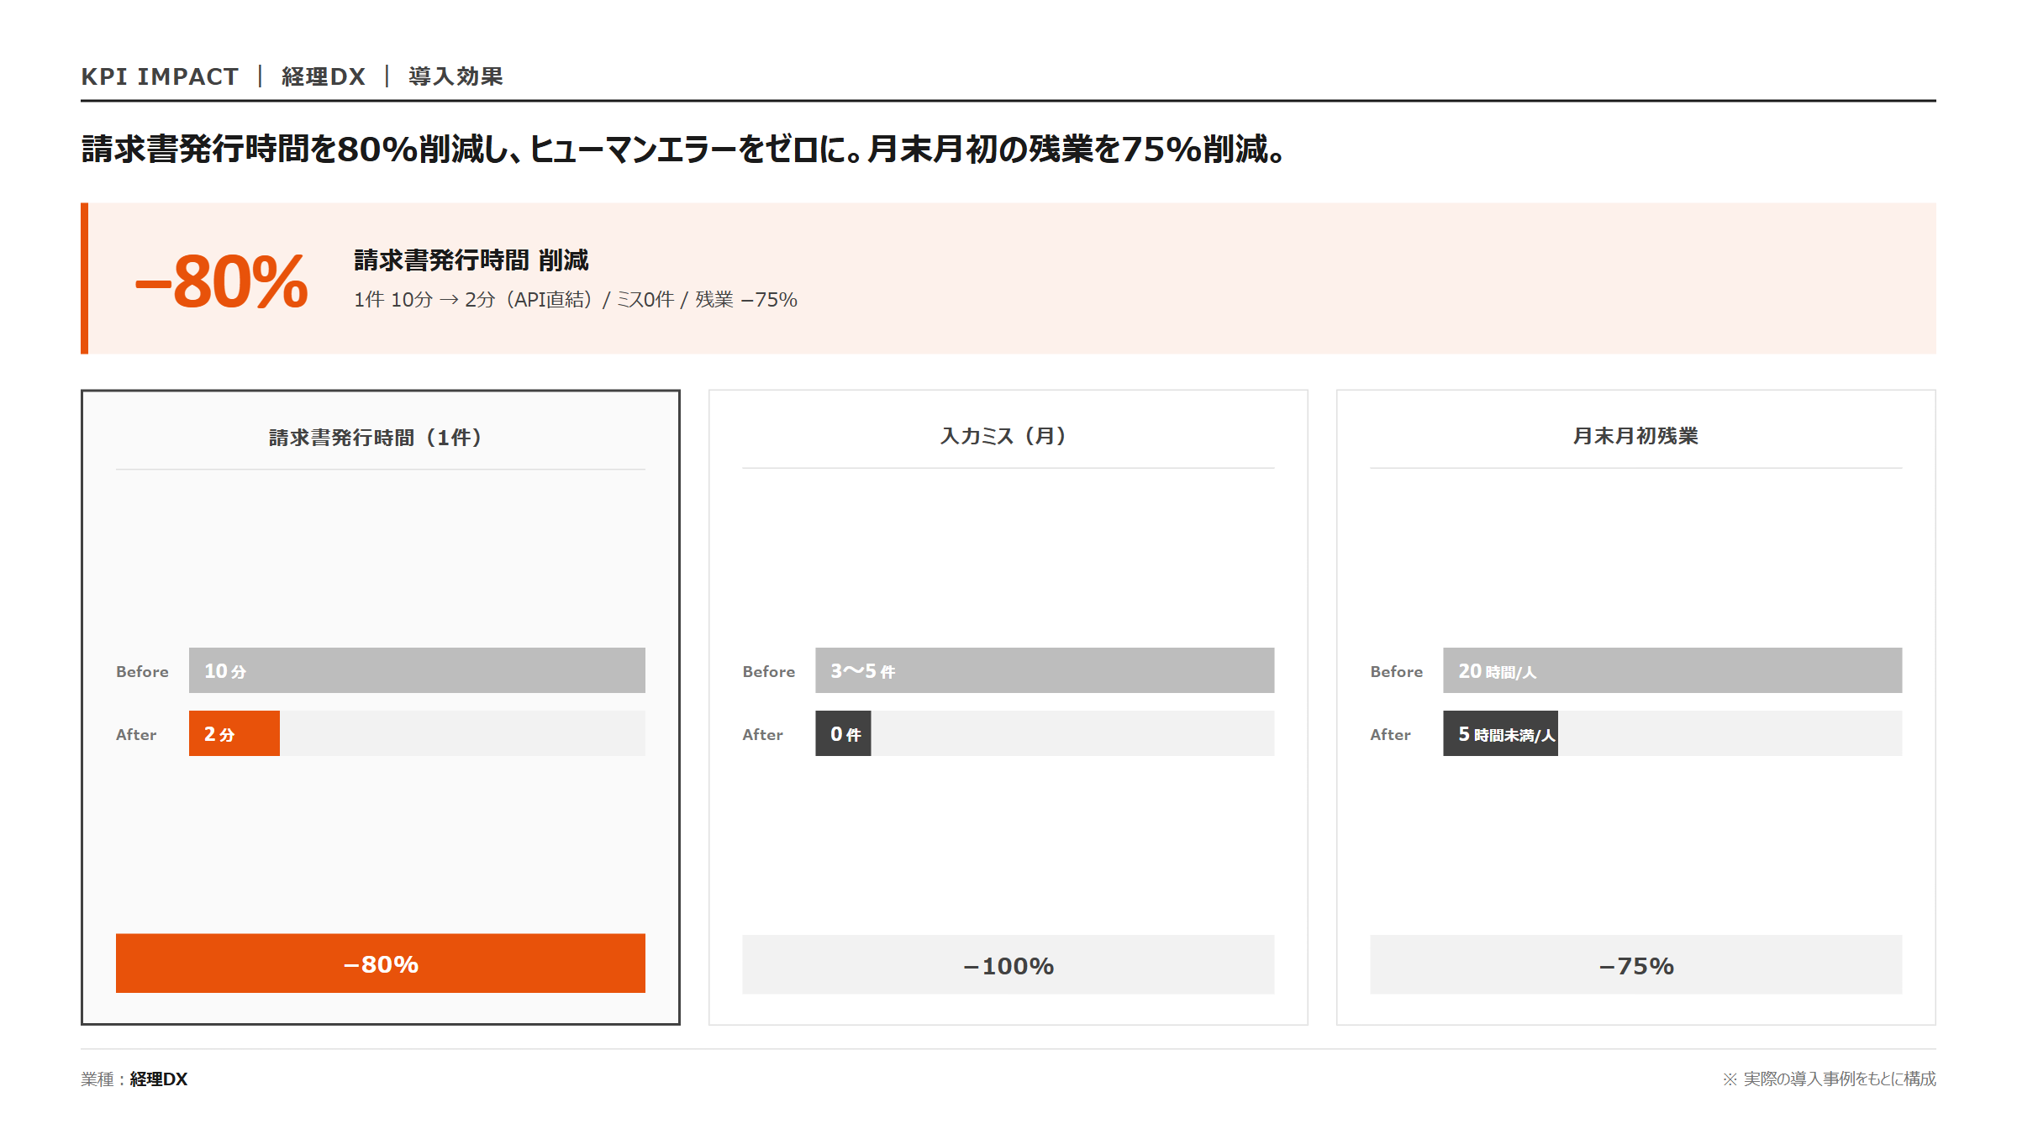Click 'Before' label in 月末月初残業 card
Viewport: 2017px width, 1134px height.
coord(1397,671)
